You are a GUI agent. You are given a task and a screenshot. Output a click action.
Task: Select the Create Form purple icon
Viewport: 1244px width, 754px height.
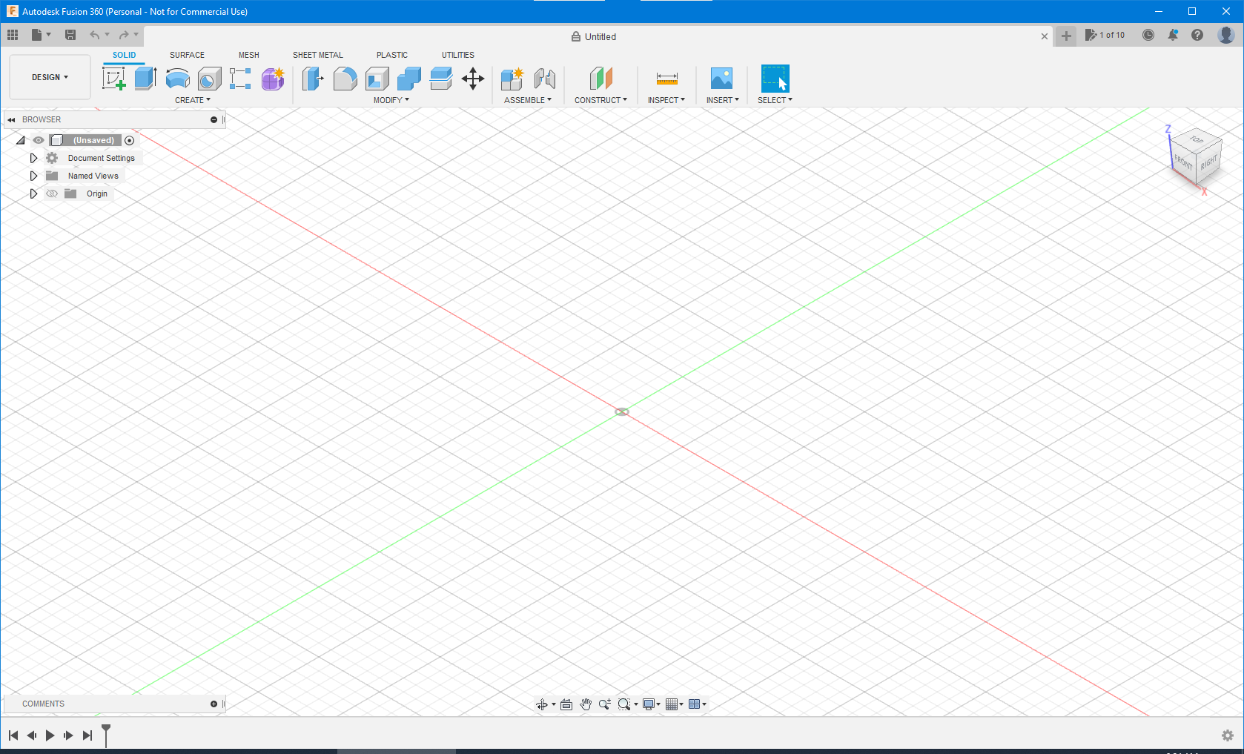click(273, 78)
